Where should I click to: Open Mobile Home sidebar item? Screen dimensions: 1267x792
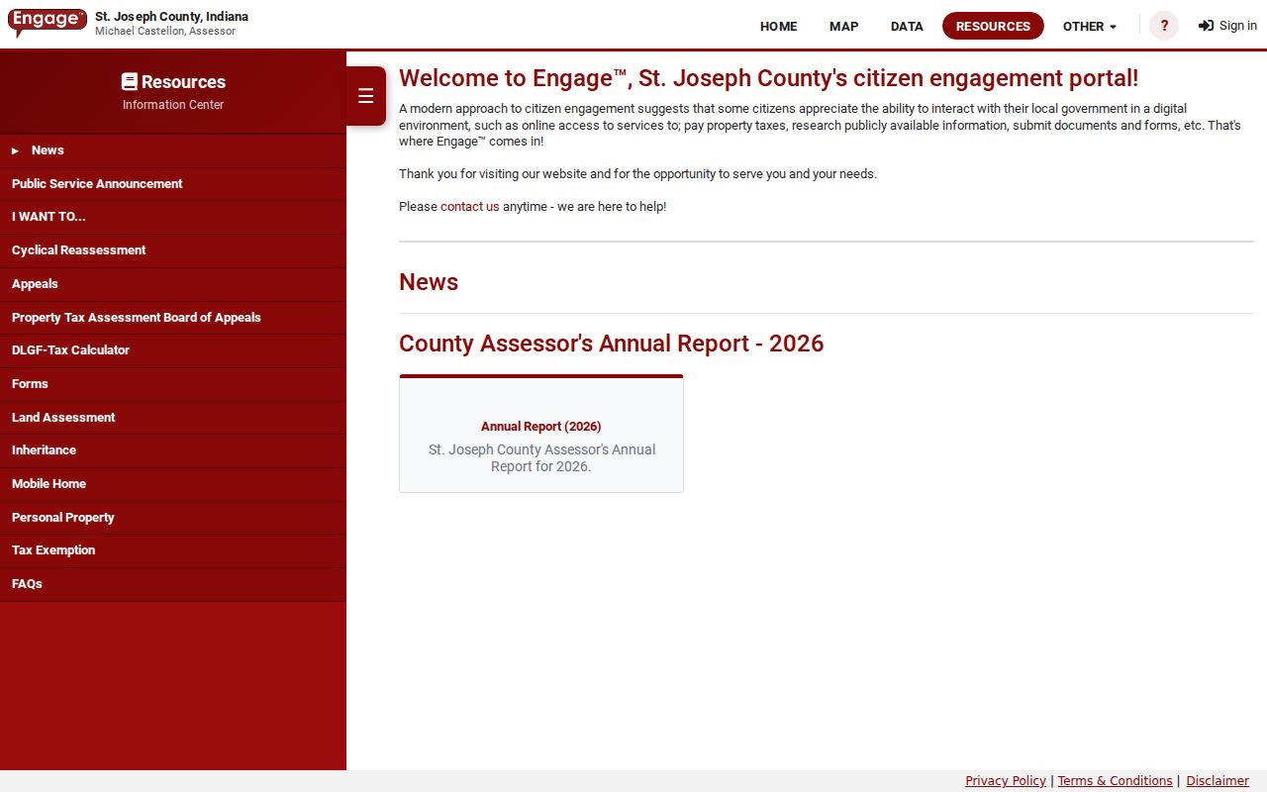point(173,484)
